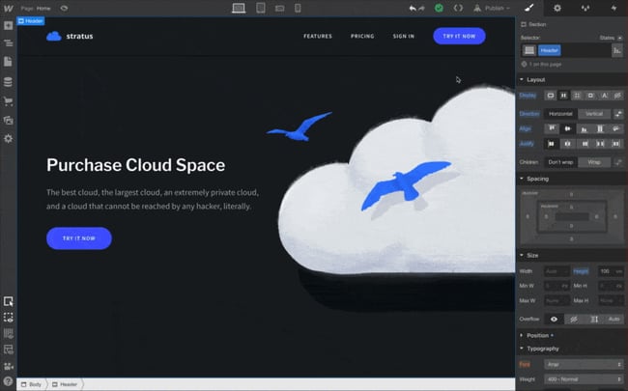Open the font Weight dropdown

[585, 379]
